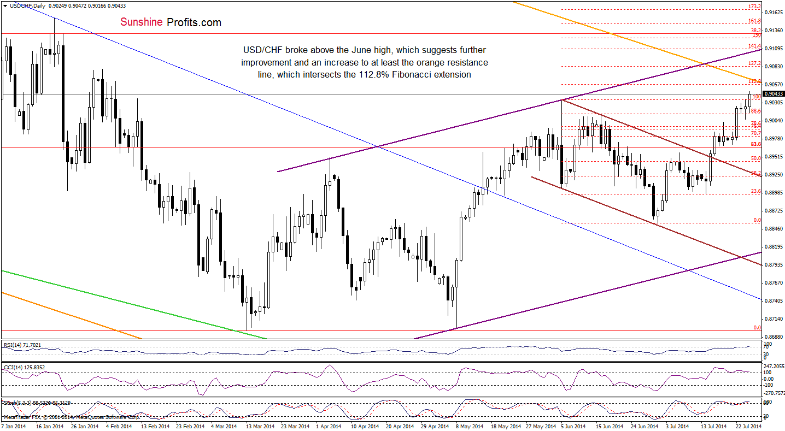Click the 0.90570 price axis label
785x431 pixels.
tap(774, 84)
